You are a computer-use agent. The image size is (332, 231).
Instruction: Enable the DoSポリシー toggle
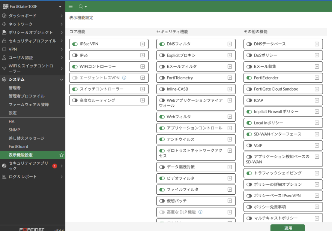click(249, 55)
